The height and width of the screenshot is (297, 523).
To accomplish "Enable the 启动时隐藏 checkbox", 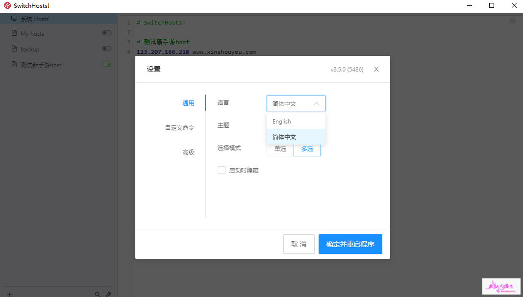I will click(222, 170).
